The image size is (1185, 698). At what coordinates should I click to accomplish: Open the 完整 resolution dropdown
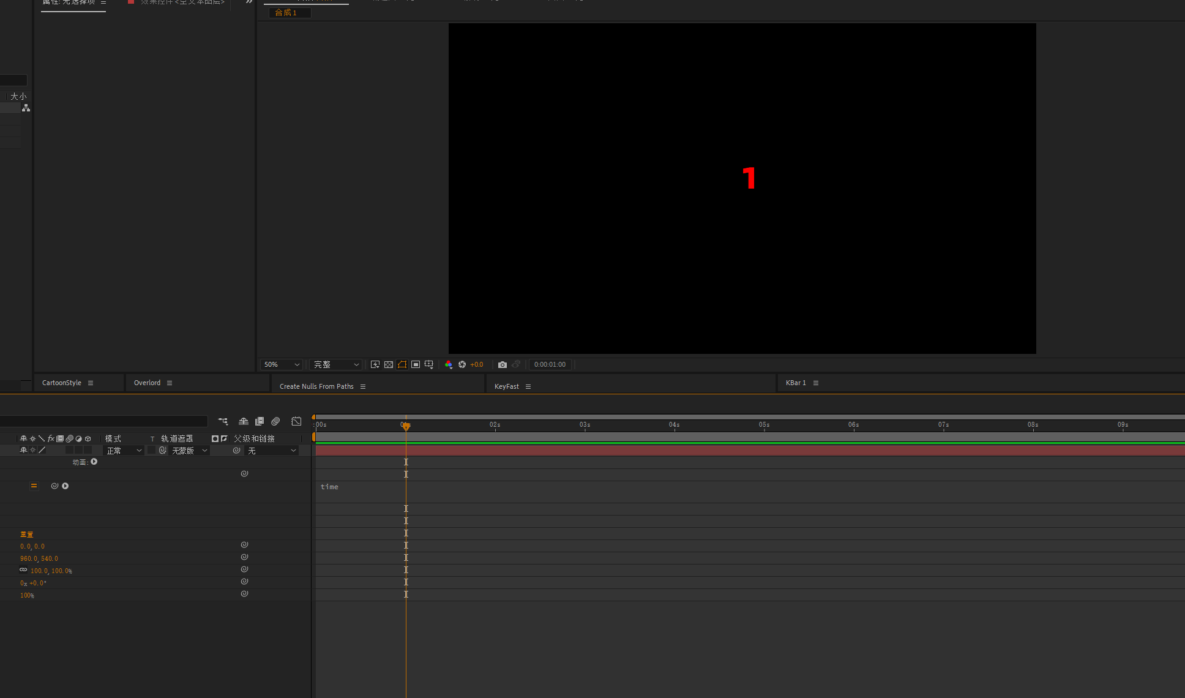click(336, 364)
